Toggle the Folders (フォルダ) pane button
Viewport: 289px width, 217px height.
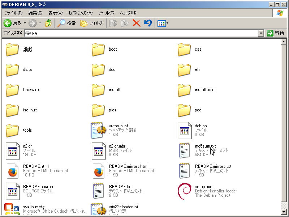pyautogui.click(x=91, y=23)
